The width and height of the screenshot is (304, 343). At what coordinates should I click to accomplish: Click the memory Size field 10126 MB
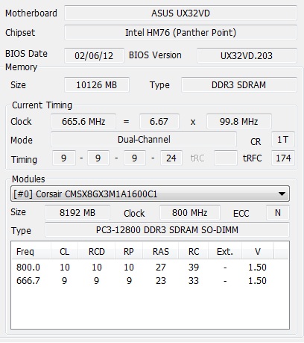click(97, 85)
